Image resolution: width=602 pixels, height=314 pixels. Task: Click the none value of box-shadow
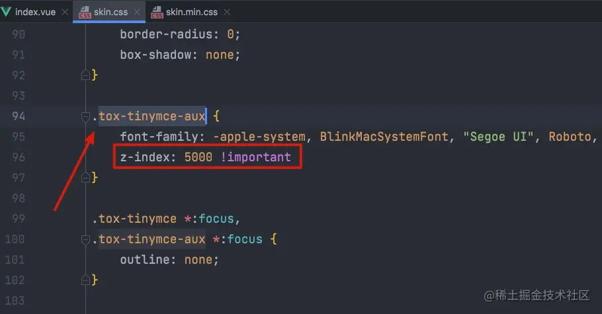[x=220, y=54]
